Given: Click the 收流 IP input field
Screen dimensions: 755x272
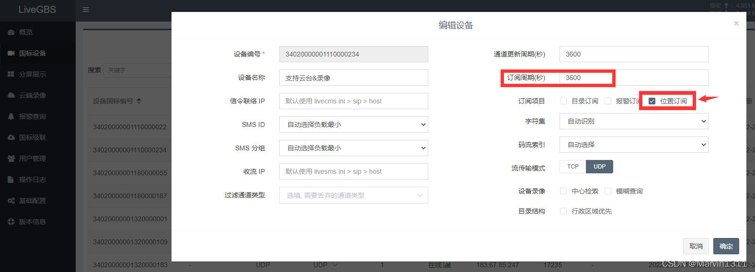Looking at the screenshot, I should (x=354, y=171).
